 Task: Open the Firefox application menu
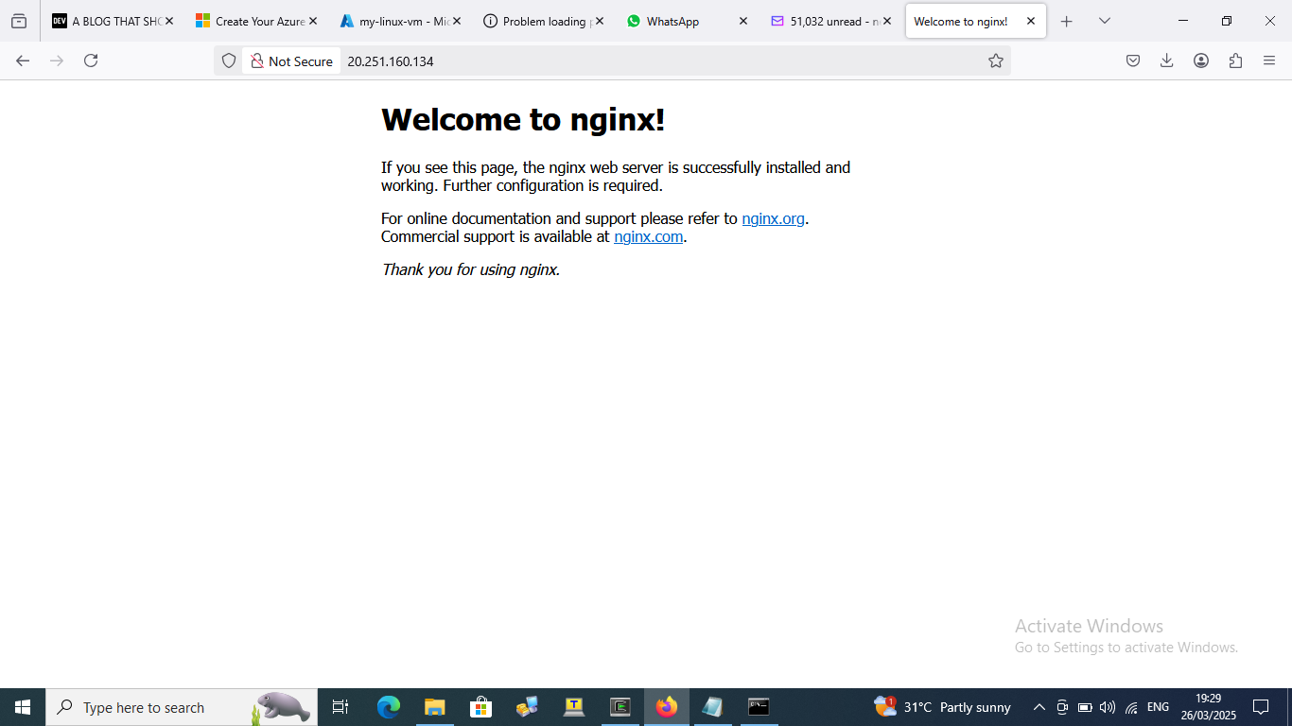click(x=1269, y=60)
